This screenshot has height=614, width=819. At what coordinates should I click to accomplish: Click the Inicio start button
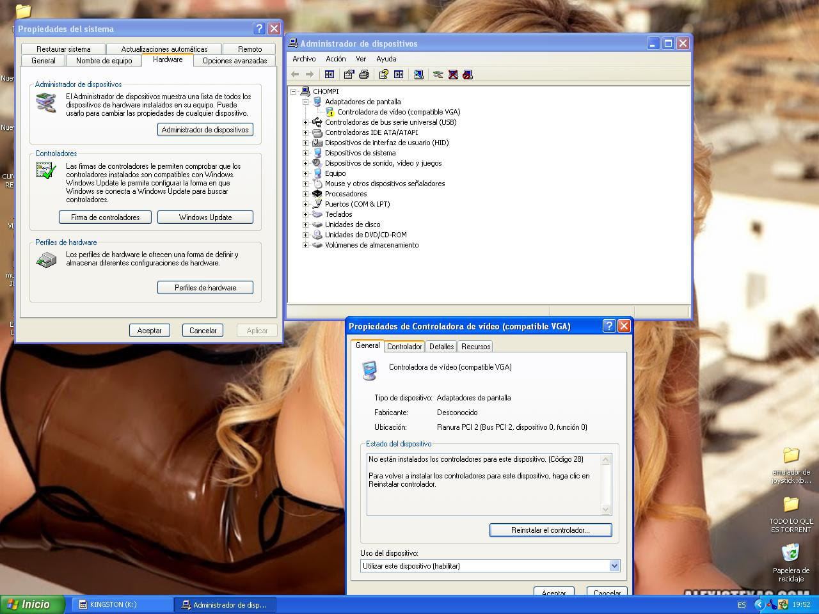32,604
